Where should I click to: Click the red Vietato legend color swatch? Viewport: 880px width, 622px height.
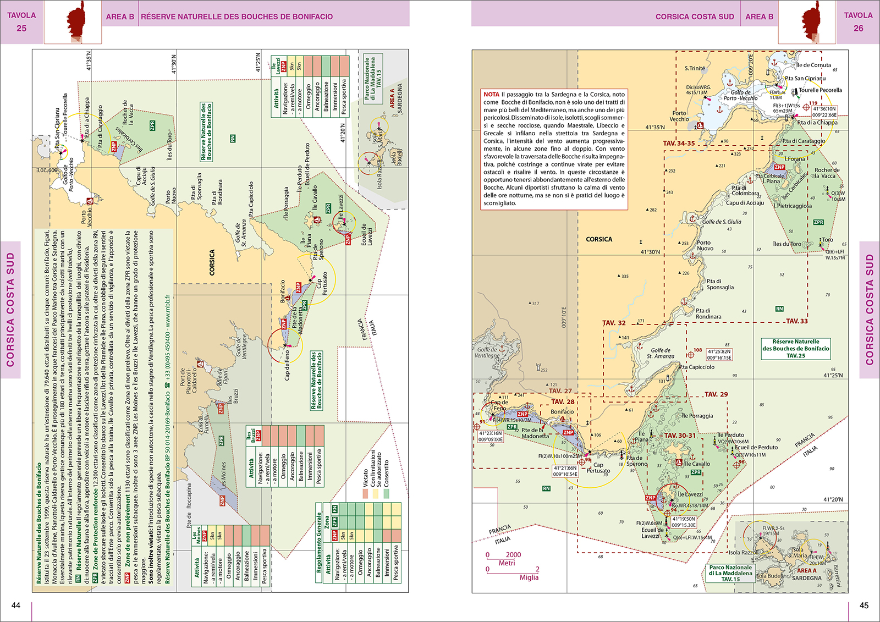[365, 494]
